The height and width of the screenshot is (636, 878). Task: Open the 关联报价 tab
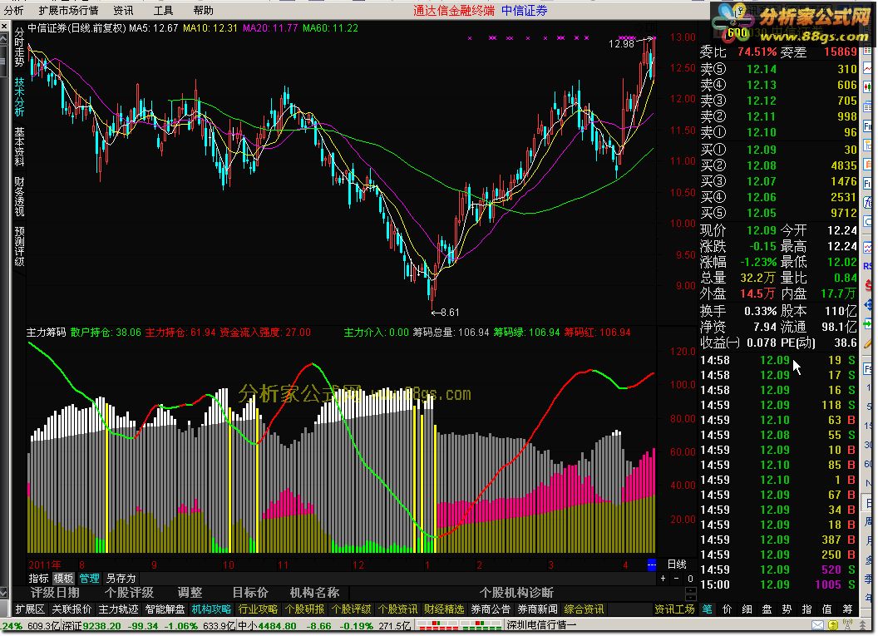point(72,609)
